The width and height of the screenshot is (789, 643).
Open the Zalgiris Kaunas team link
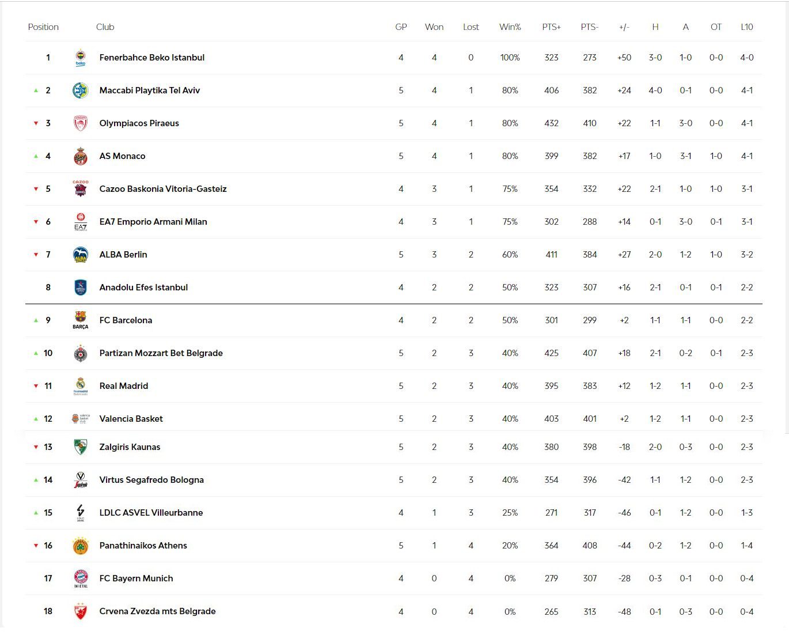coord(130,447)
